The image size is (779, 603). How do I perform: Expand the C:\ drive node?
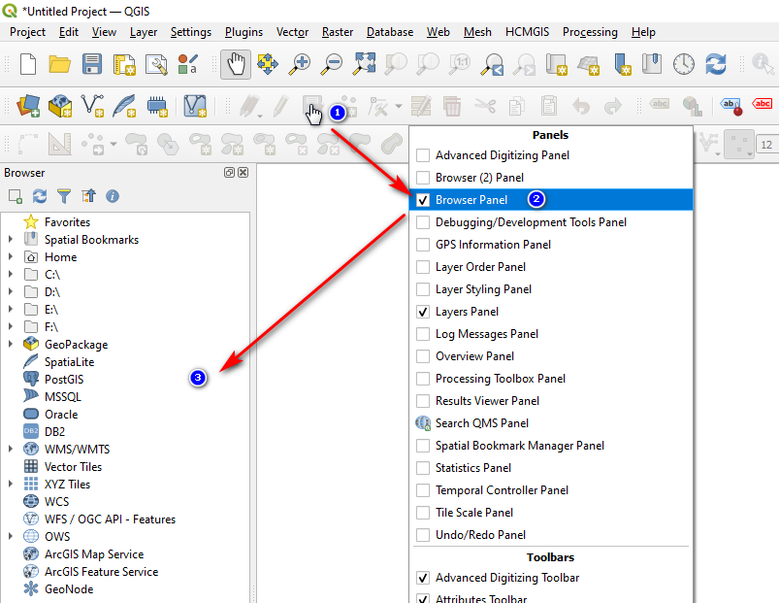coord(11,274)
